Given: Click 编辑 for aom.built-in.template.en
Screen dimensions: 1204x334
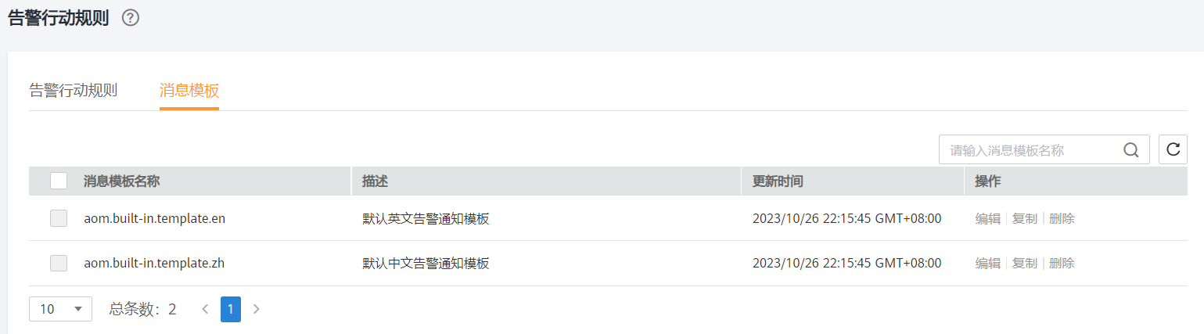Looking at the screenshot, I should [x=987, y=219].
